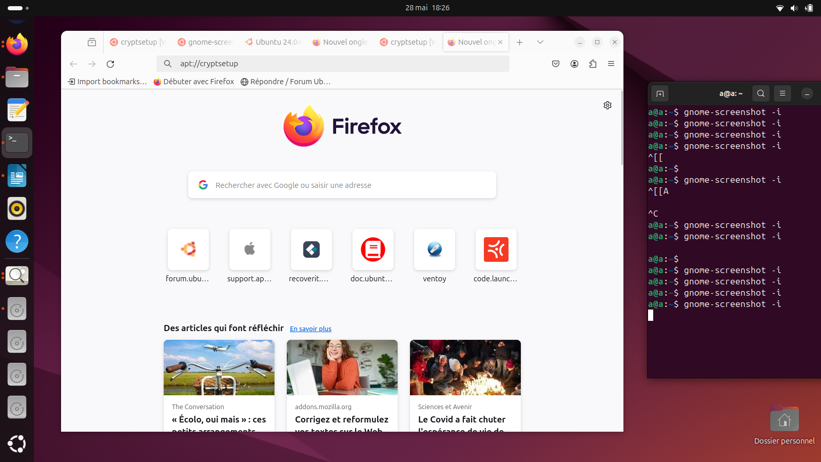Go forward using Firefox forward arrow
This screenshot has width=821, height=462.
point(92,64)
